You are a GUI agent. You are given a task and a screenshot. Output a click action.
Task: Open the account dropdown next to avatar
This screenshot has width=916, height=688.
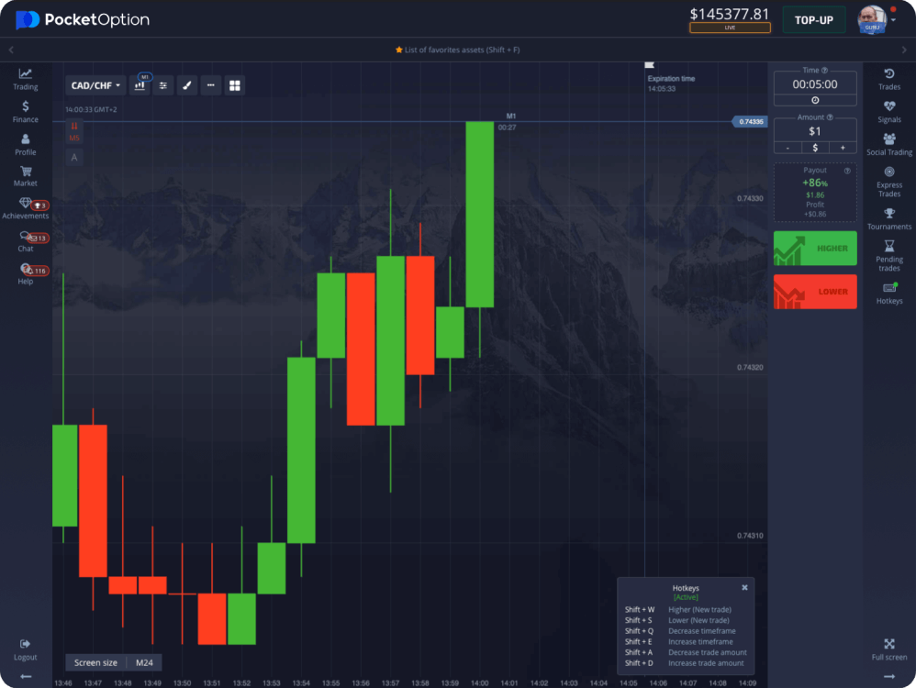[x=894, y=19]
